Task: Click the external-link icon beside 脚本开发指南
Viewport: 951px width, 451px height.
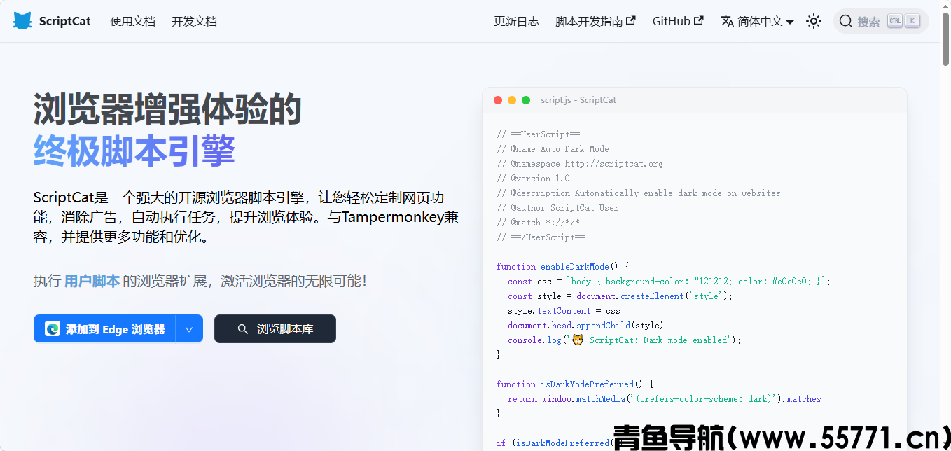Action: tap(630, 21)
